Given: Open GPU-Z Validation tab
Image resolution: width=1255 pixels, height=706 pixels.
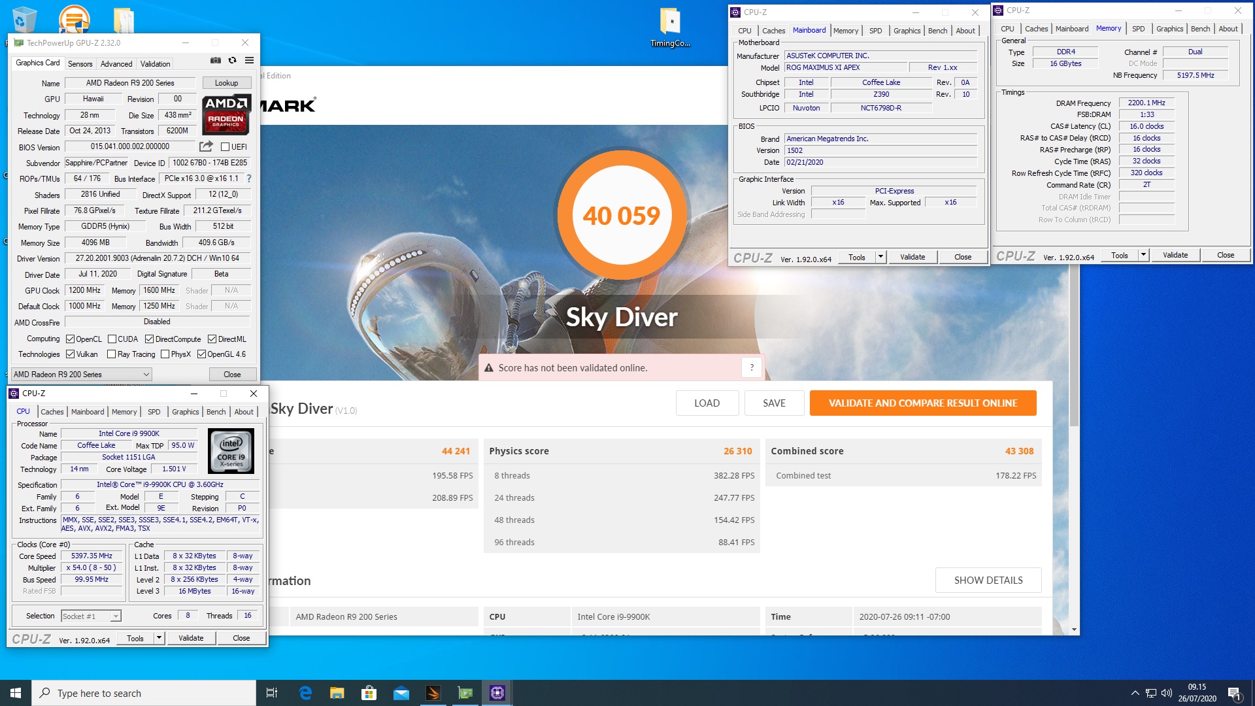Looking at the screenshot, I should pyautogui.click(x=156, y=64).
